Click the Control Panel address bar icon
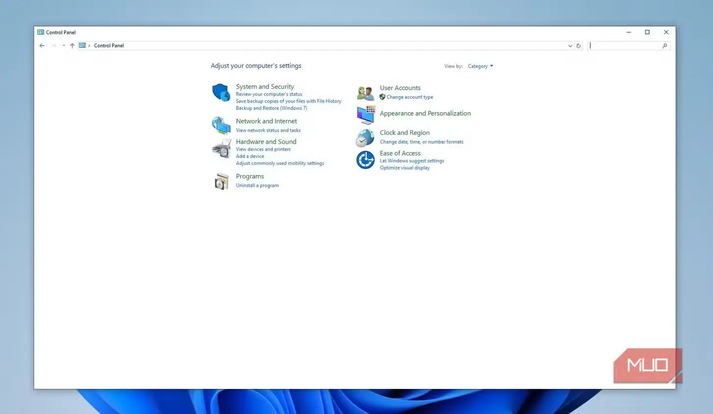Screen dimensions: 713x414 coord(82,46)
